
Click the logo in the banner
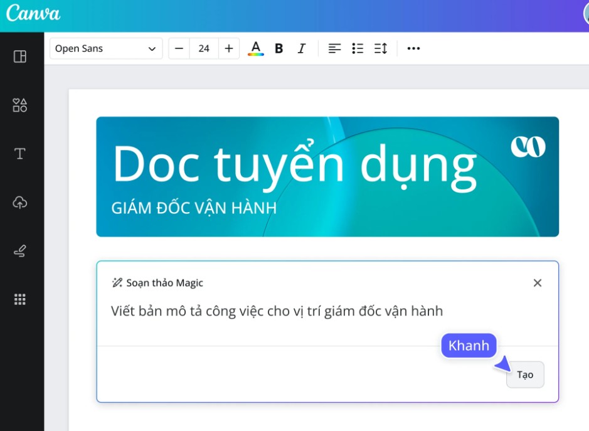tap(528, 147)
